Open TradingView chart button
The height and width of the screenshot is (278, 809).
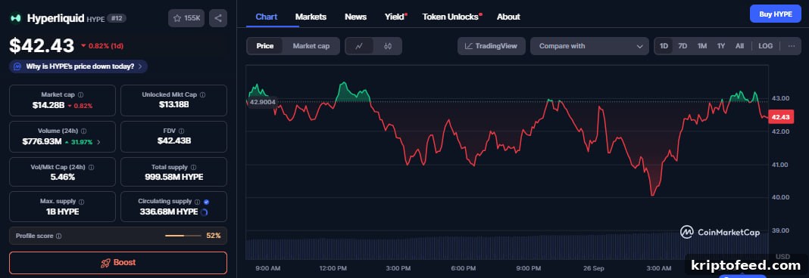coord(491,46)
